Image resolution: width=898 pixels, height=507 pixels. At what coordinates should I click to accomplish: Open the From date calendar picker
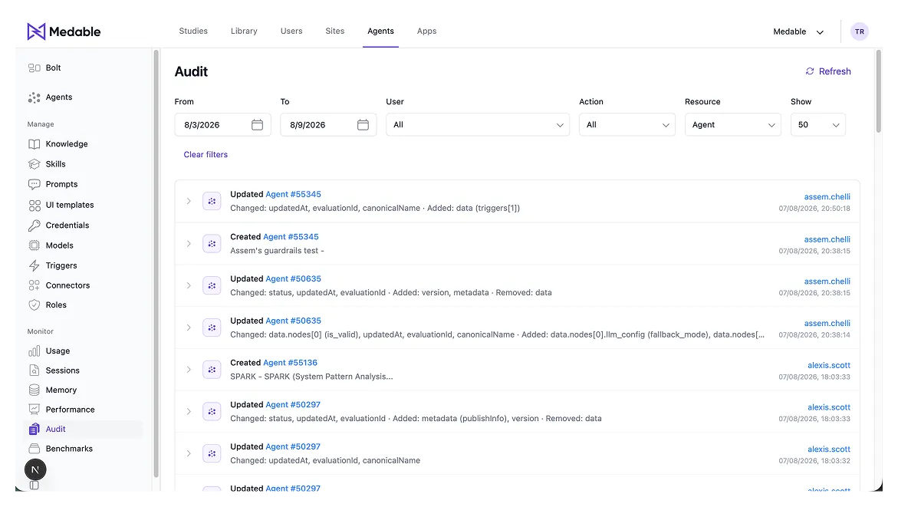coord(257,125)
